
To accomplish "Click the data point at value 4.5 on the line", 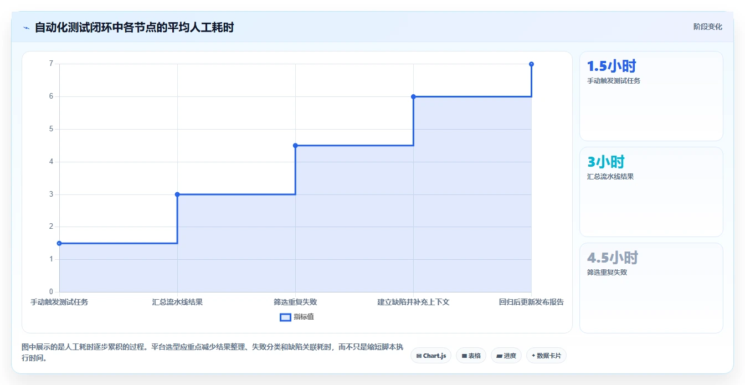I will (x=295, y=146).
